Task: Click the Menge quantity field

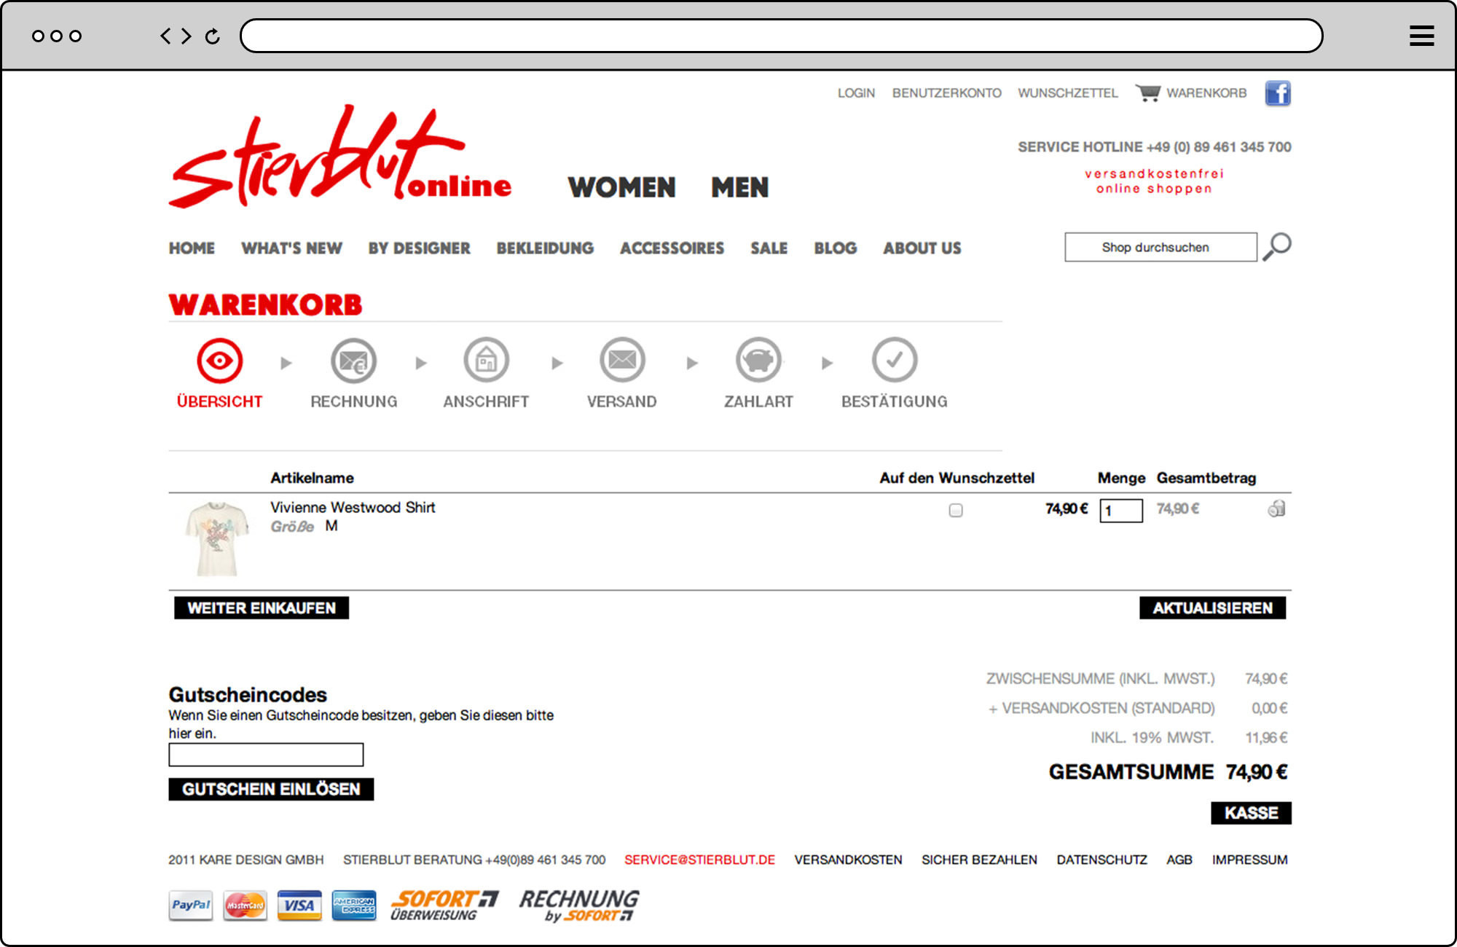Action: (1121, 510)
